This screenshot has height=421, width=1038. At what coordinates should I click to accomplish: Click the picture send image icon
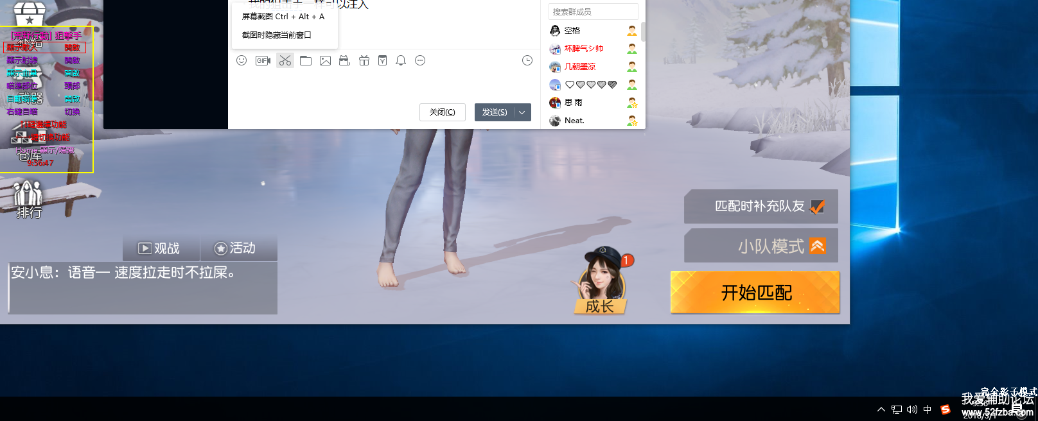click(x=325, y=60)
